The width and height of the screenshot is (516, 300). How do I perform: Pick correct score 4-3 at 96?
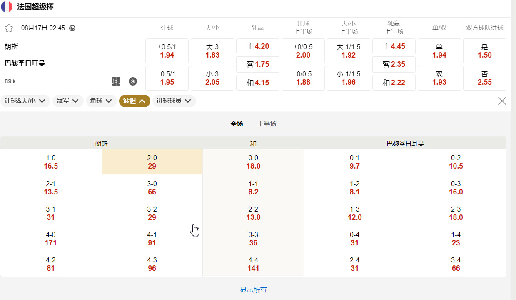tap(152, 264)
